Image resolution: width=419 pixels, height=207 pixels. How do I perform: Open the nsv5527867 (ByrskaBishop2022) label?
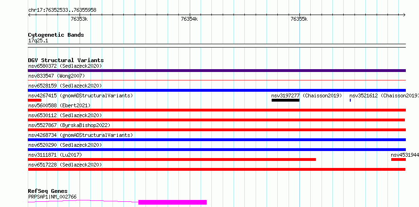coord(69,125)
